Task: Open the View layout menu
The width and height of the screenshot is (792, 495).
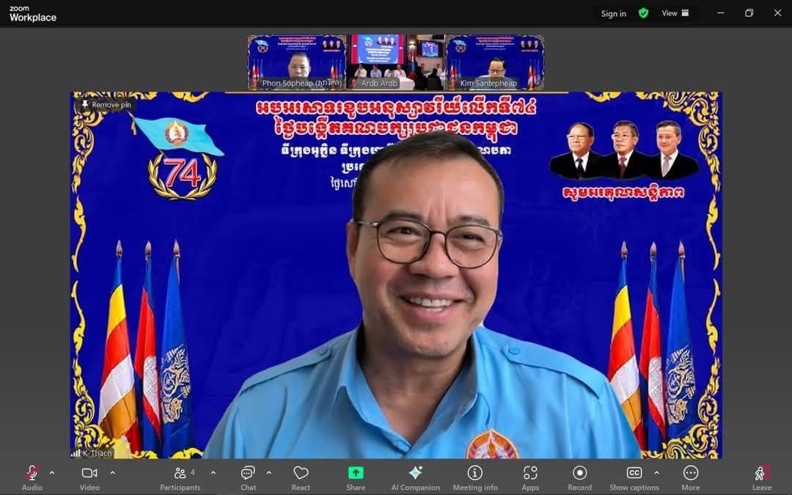Action: (x=675, y=13)
